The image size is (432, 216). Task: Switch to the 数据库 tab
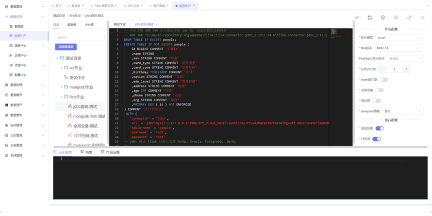coord(72,25)
